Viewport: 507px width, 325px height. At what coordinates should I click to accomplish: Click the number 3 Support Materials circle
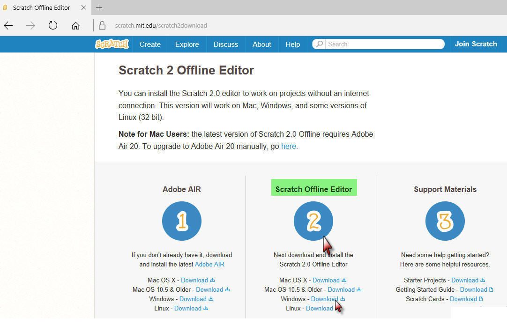tap(445, 221)
